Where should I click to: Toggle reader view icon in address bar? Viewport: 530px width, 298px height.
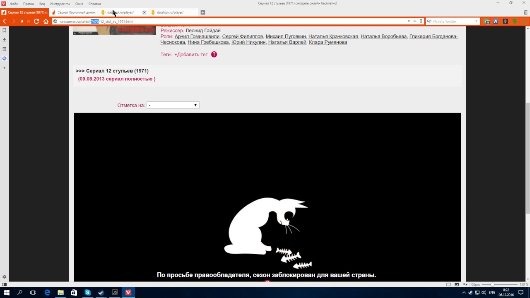pyautogui.click(x=415, y=21)
